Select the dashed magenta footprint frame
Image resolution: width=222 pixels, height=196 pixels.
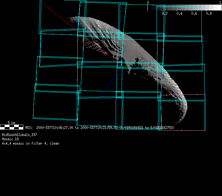[x=205, y=112]
